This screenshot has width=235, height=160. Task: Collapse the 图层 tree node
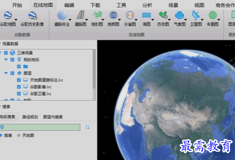tap(6, 73)
